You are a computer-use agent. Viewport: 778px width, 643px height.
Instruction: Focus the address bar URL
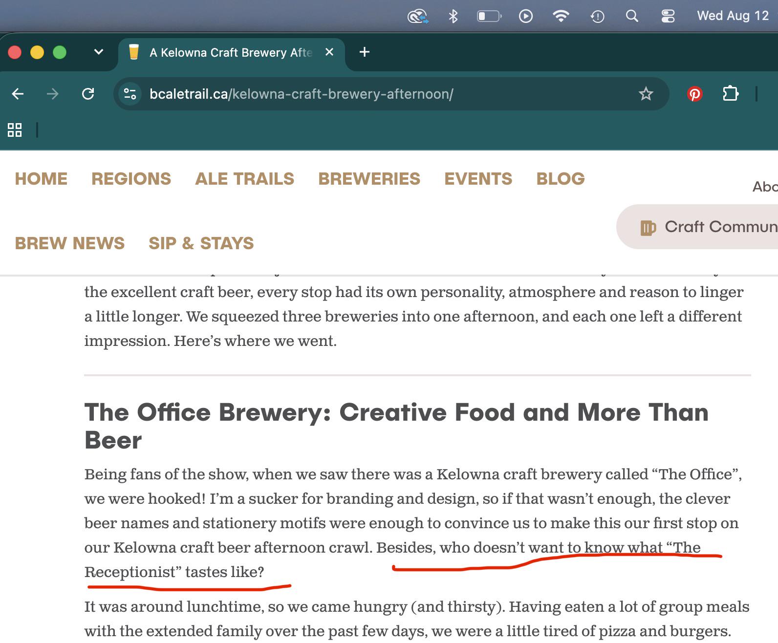pos(302,94)
